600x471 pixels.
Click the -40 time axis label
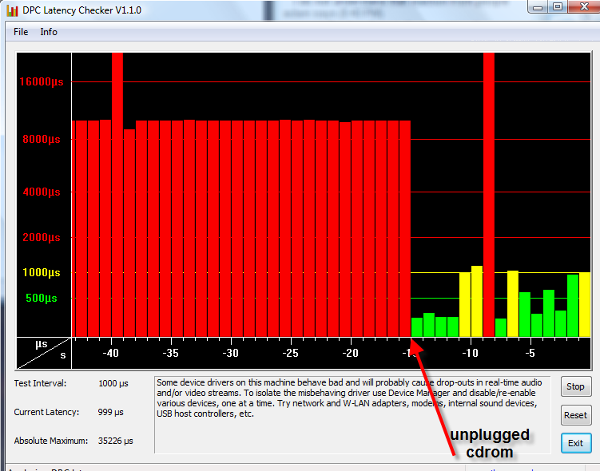pos(111,353)
